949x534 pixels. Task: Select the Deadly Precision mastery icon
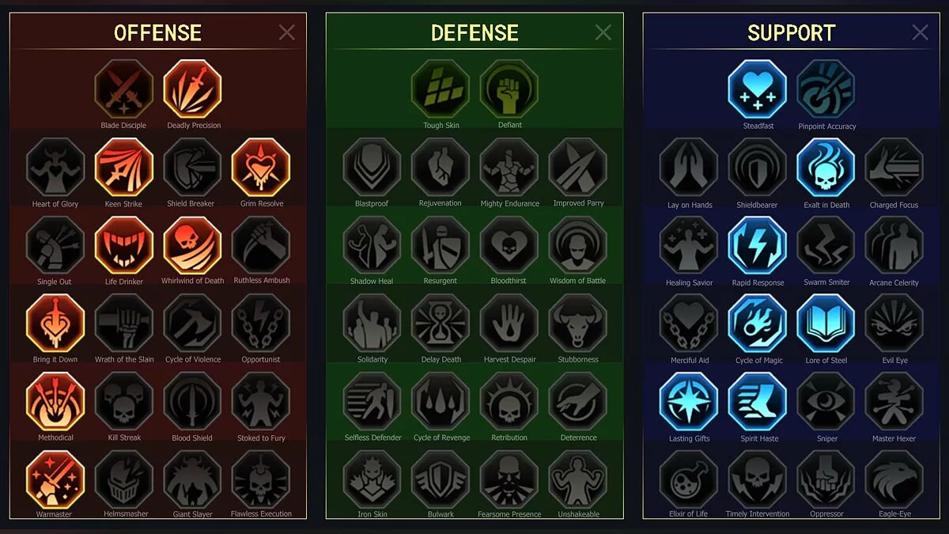click(x=192, y=89)
